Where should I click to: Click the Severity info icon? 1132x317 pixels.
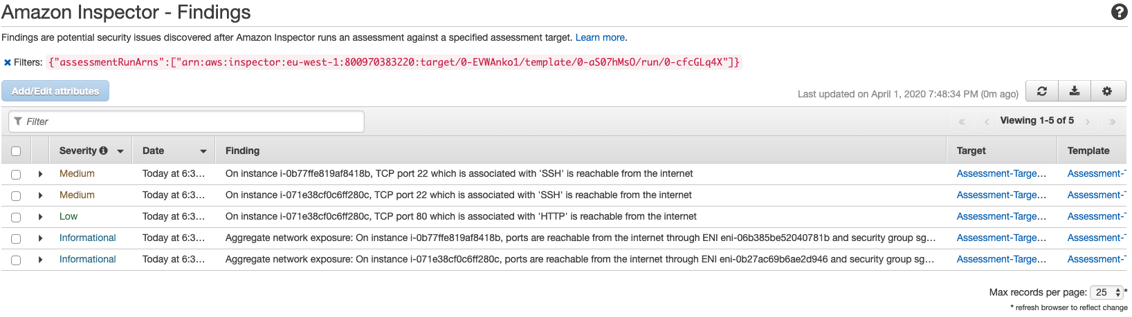[x=104, y=151]
